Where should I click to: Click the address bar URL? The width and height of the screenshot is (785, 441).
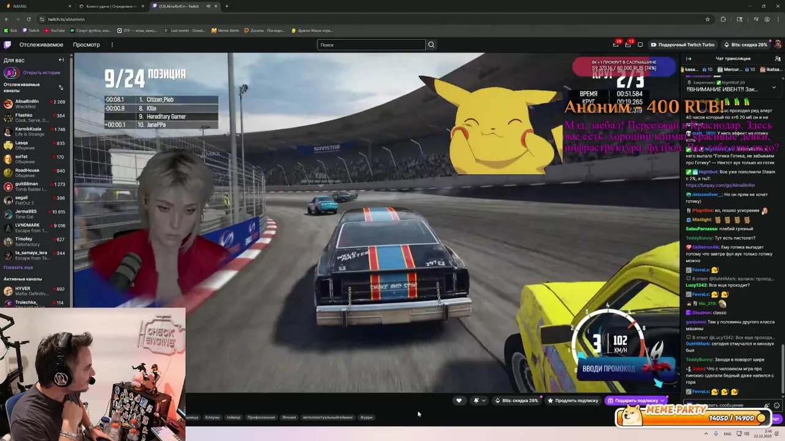(66, 19)
